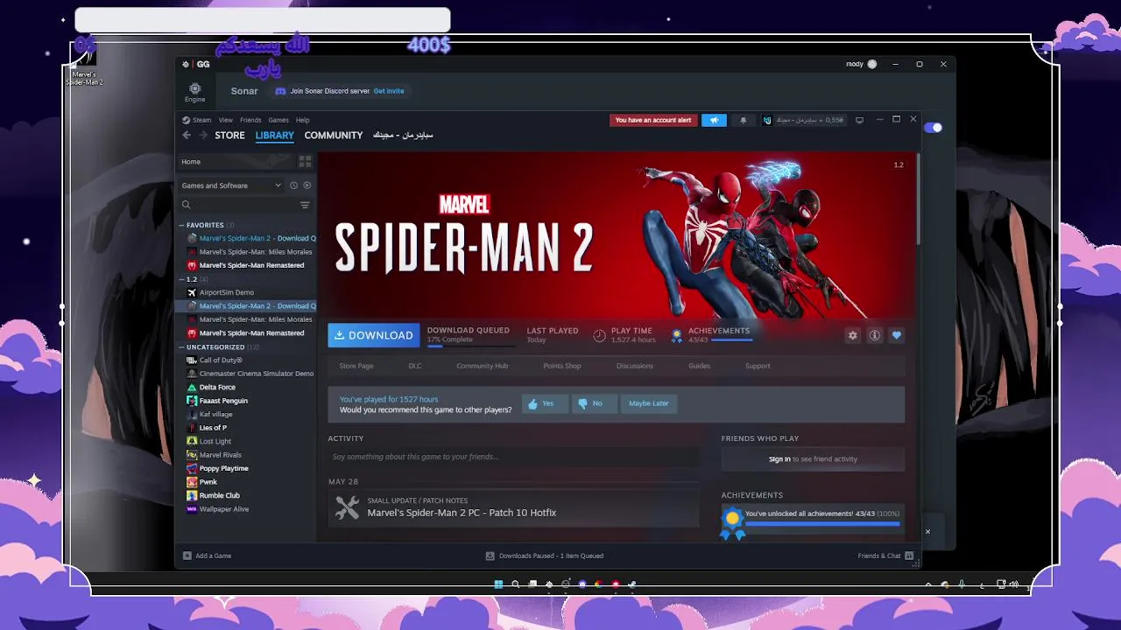1121x630 pixels.
Task: Click the header achievements 43/43 progress bar
Action: point(732,339)
